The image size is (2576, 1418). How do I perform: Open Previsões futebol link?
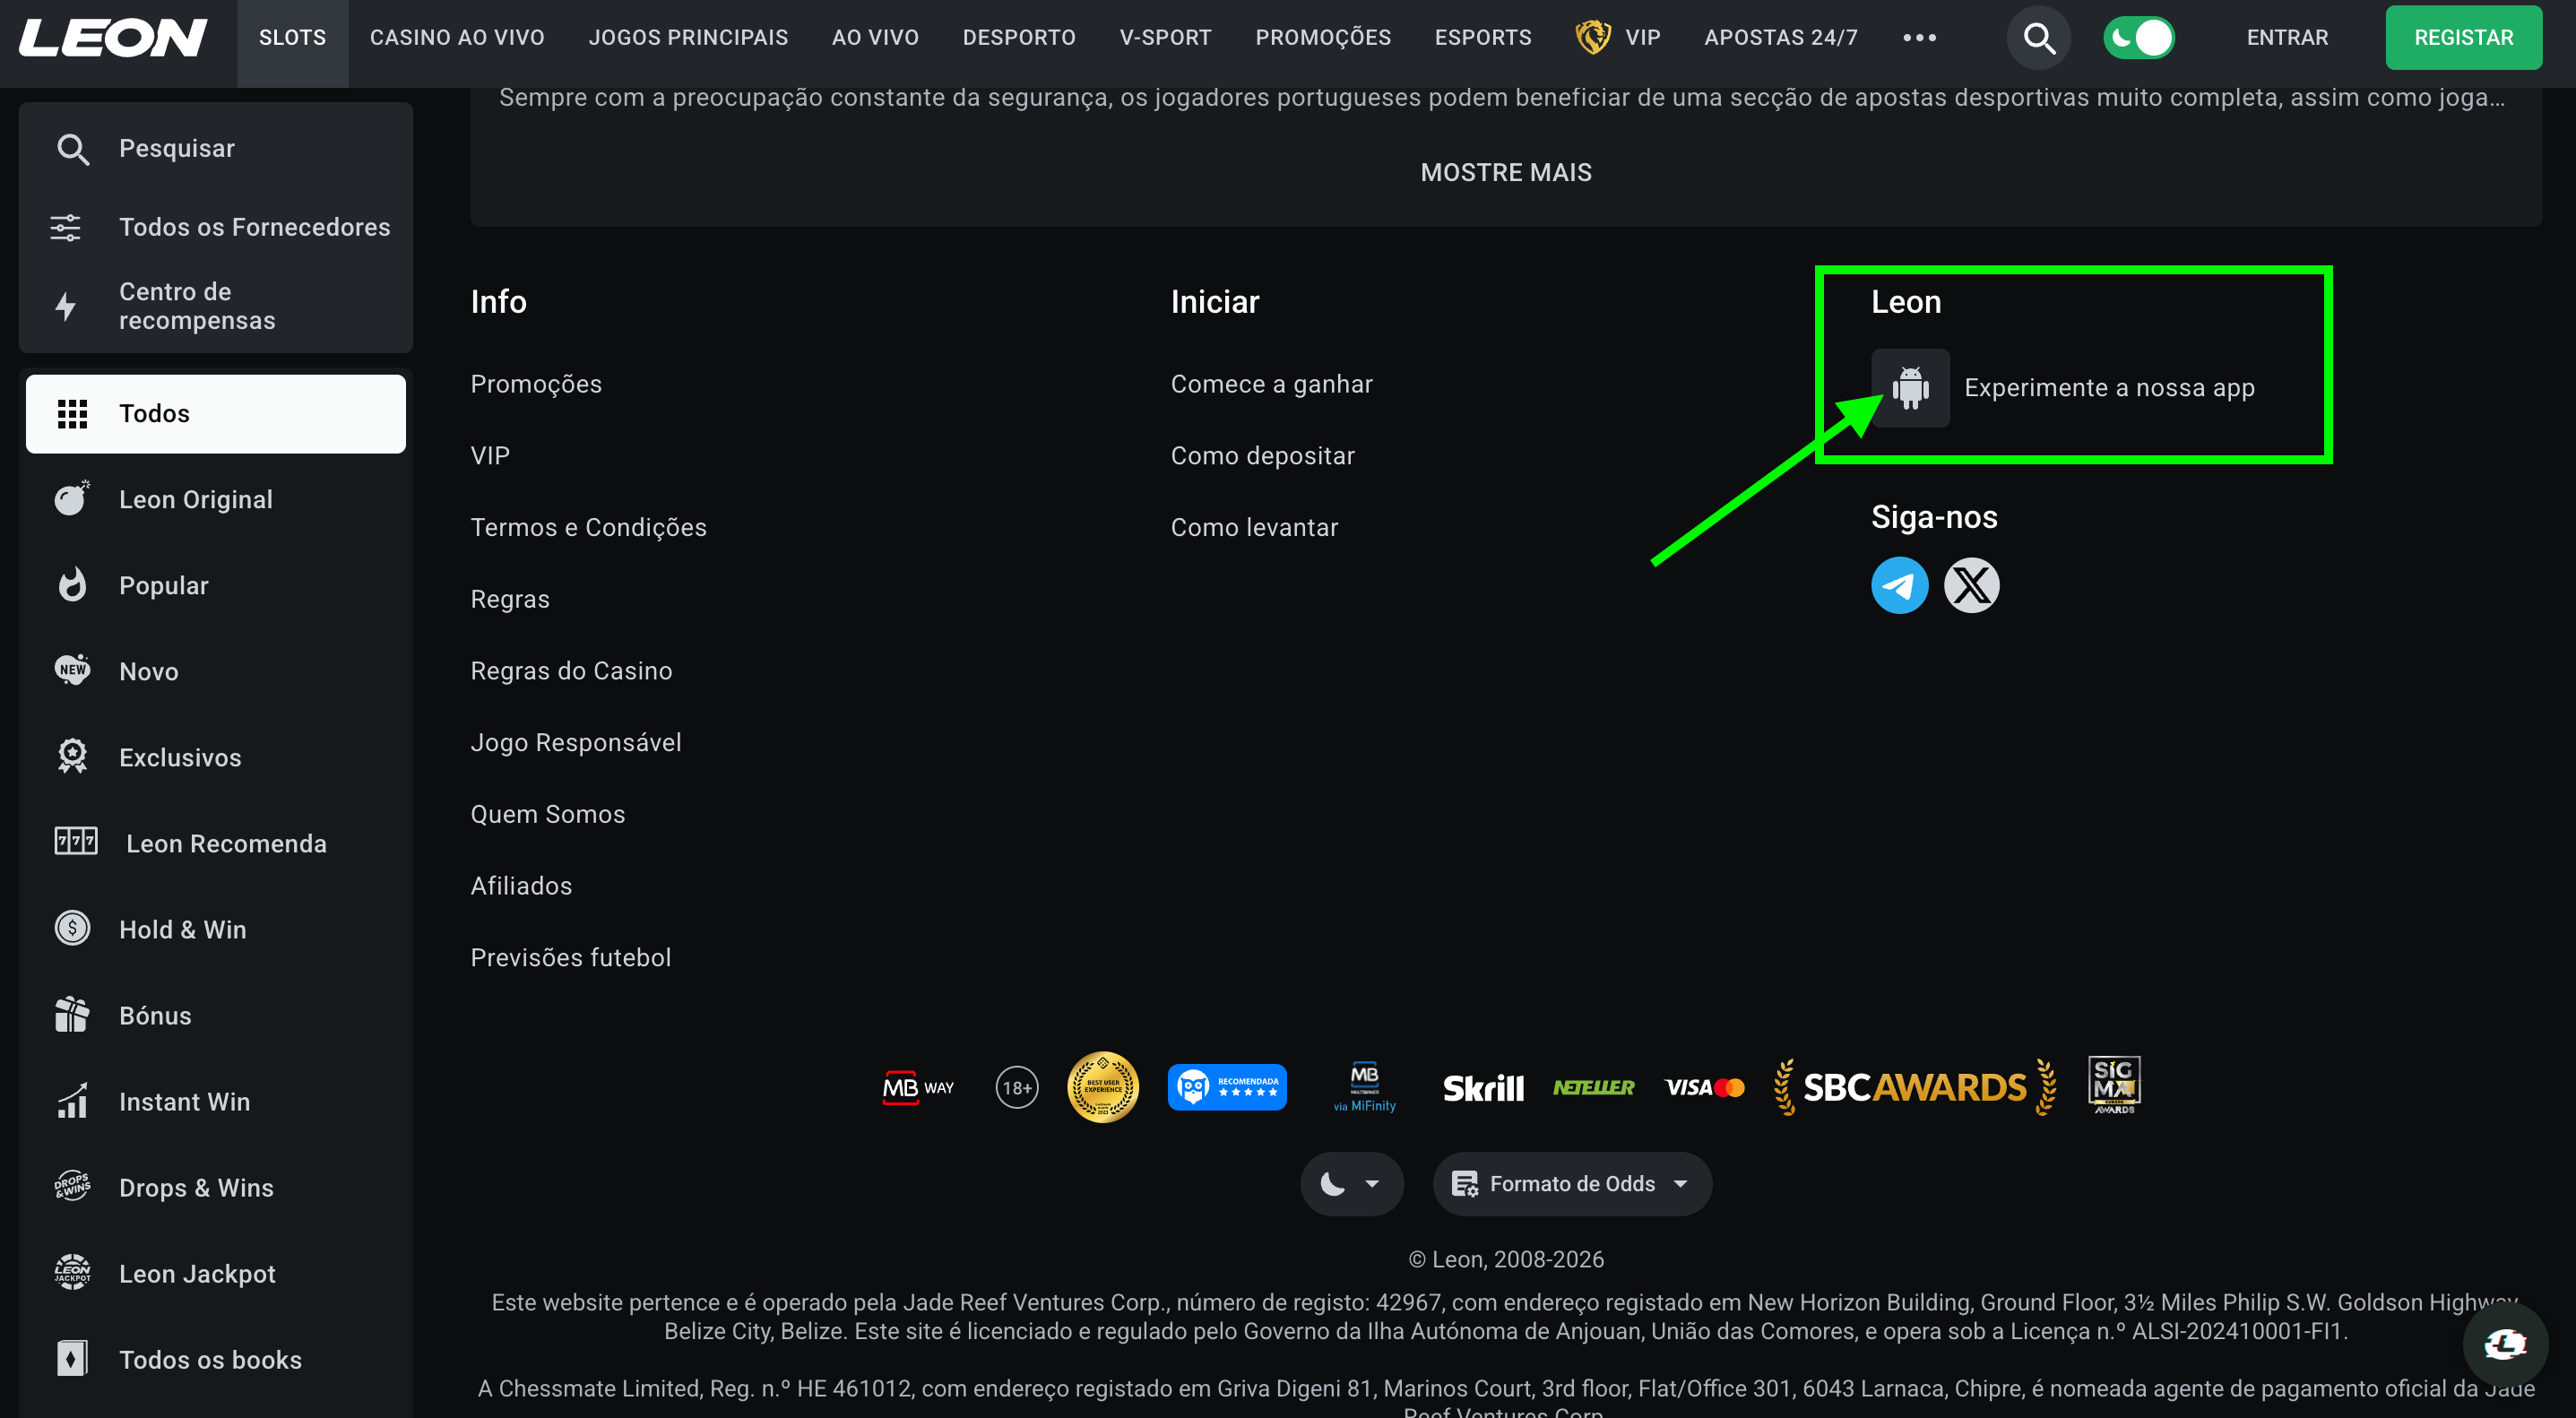pos(570,957)
